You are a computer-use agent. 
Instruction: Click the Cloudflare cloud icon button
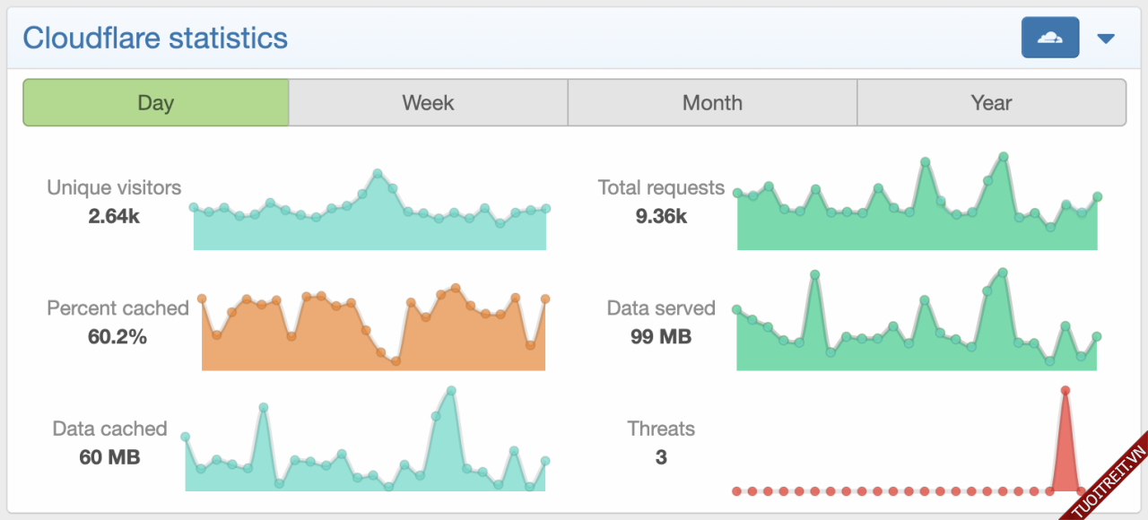click(1049, 39)
